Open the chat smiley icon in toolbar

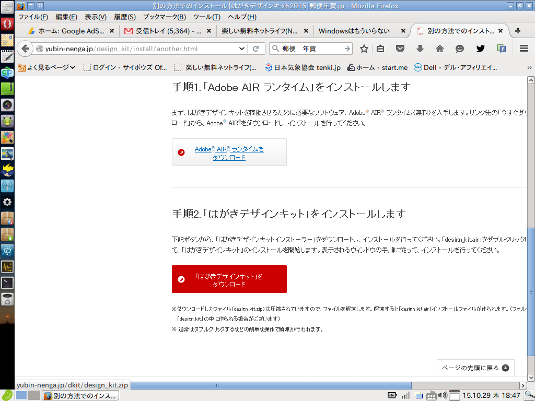460,49
